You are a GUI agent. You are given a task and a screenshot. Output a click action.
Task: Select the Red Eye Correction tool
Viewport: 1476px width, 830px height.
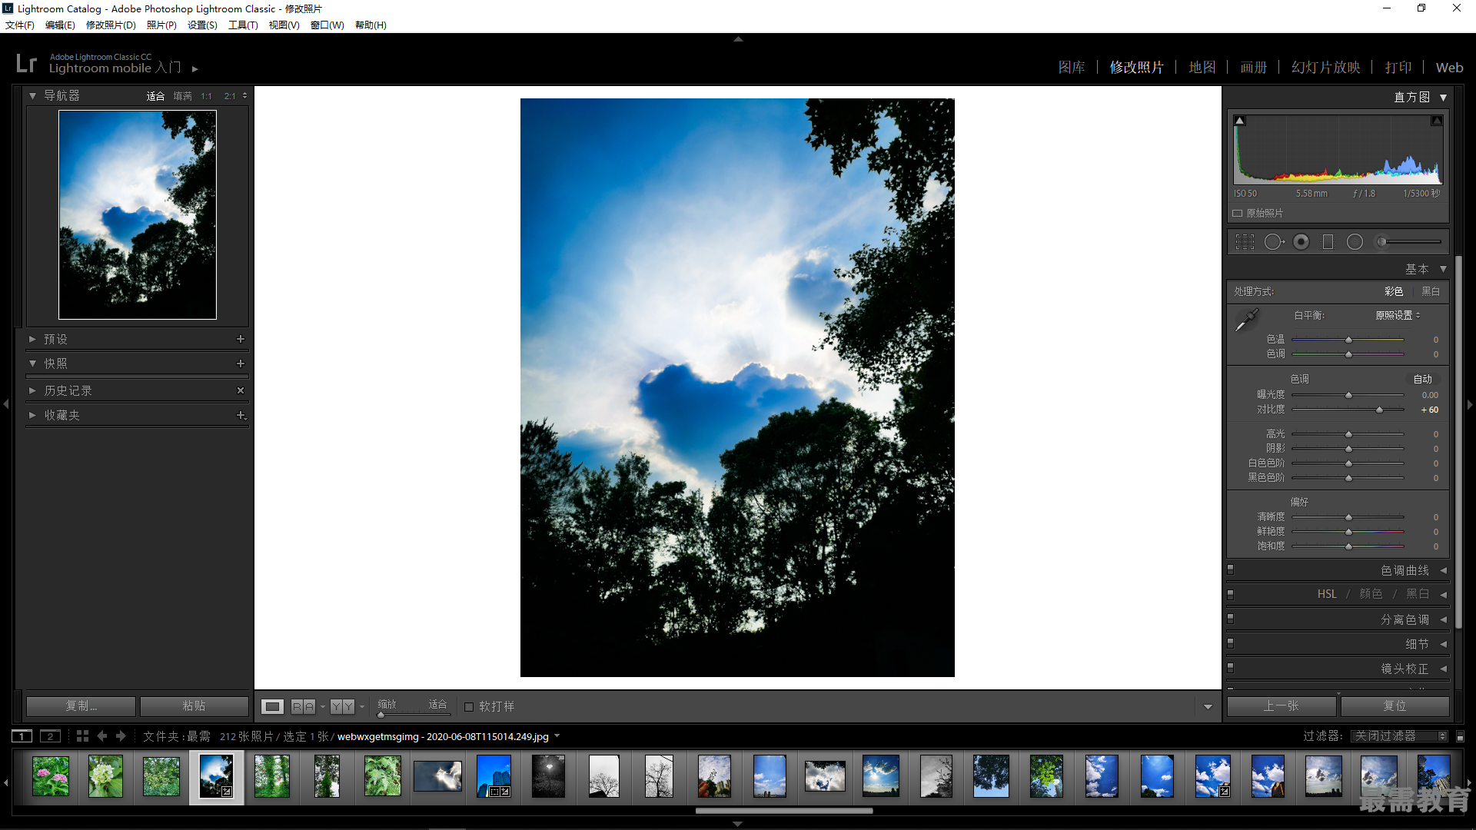[1301, 242]
